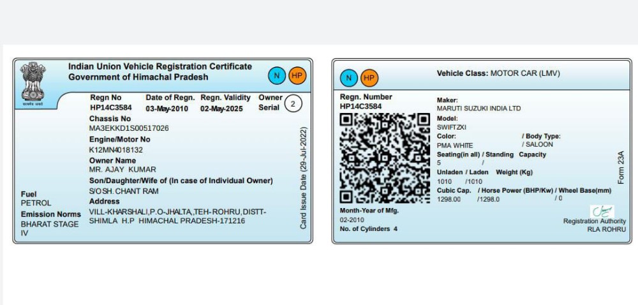Click the 'Owner Name' label
Image resolution: width=638 pixels, height=305 pixels.
113,160
